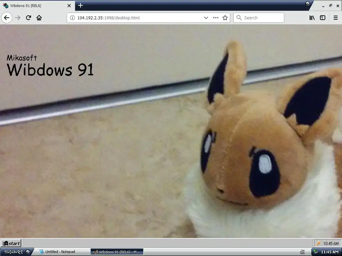Select Wibdows 91 (REL6) taskbar button

tap(117, 252)
